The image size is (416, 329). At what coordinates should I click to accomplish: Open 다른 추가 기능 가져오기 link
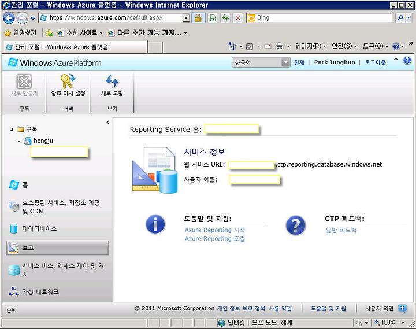click(x=147, y=32)
